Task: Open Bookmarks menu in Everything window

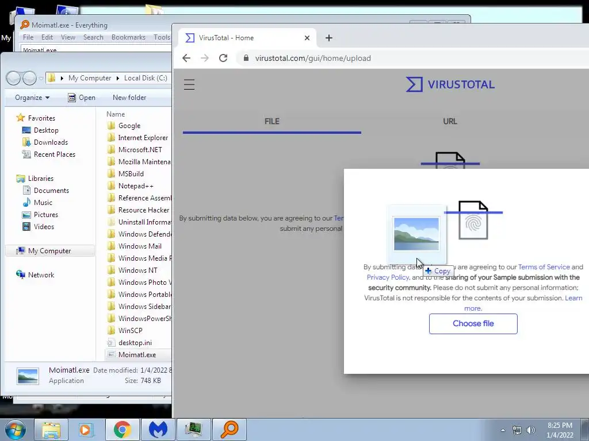Action: 128,37
